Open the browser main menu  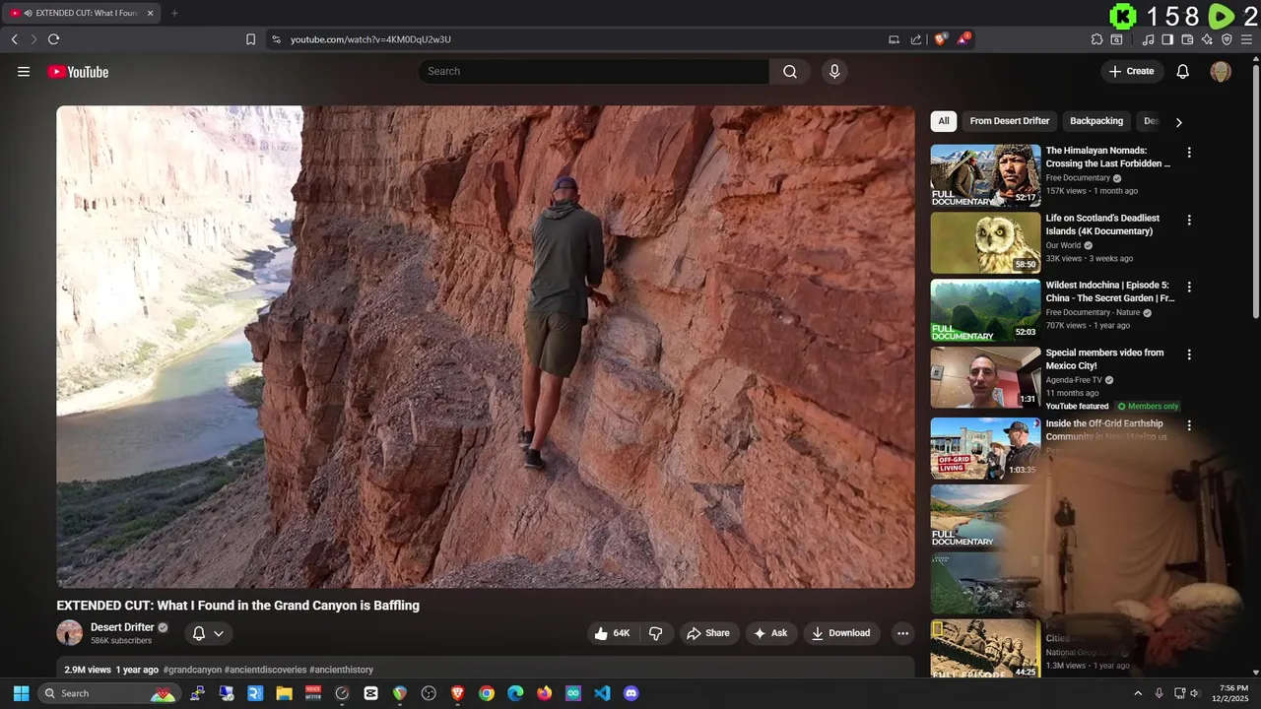click(1246, 39)
